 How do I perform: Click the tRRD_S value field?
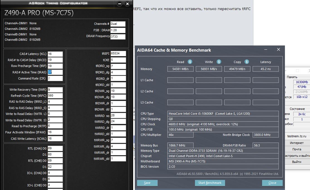point(55,108)
